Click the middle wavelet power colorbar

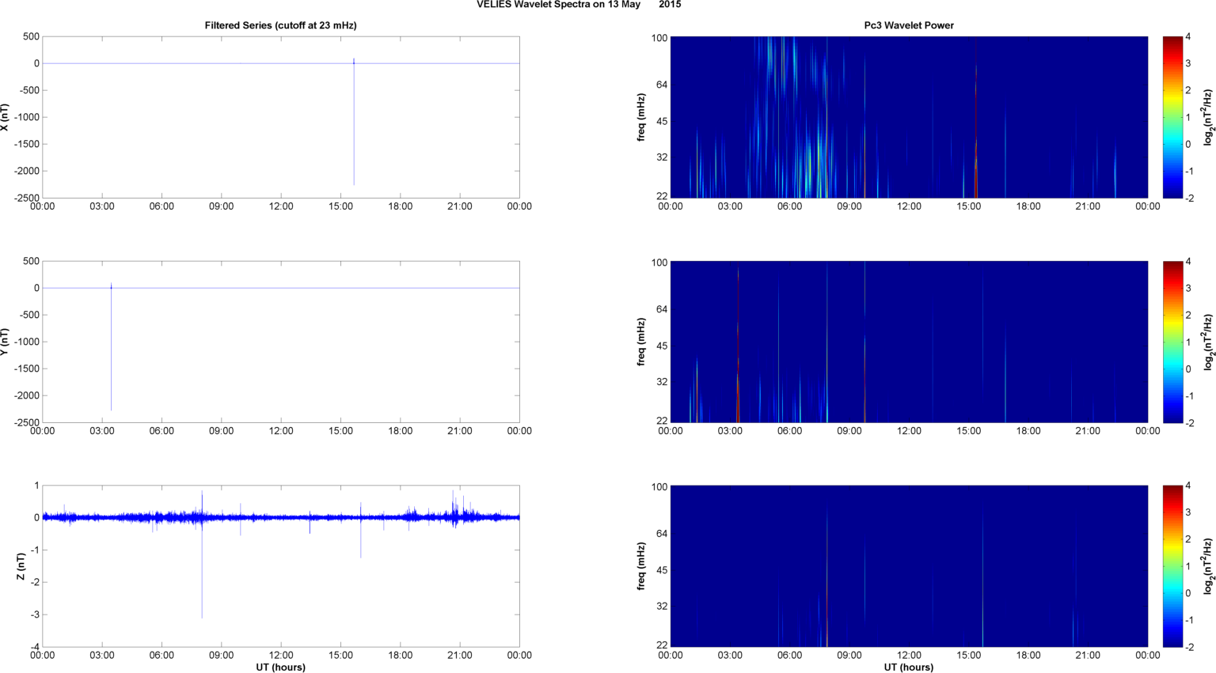click(1173, 342)
